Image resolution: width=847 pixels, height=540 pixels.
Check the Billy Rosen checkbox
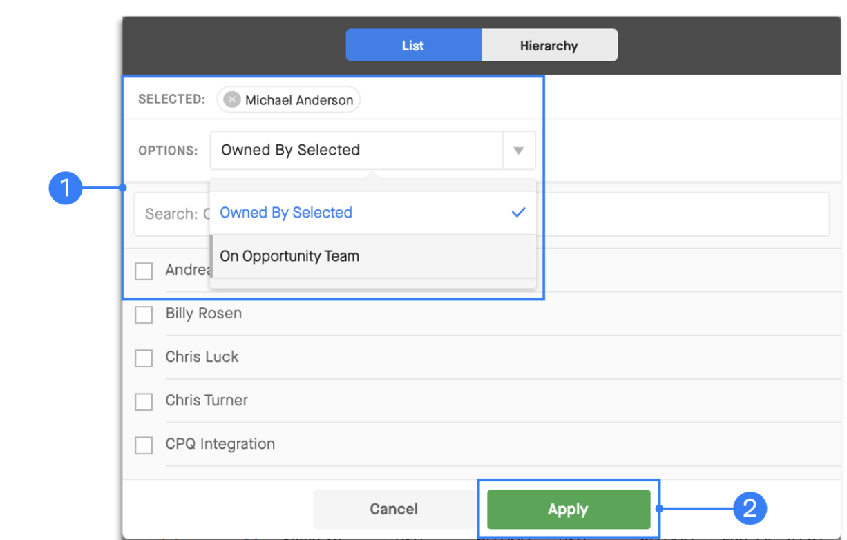[144, 315]
